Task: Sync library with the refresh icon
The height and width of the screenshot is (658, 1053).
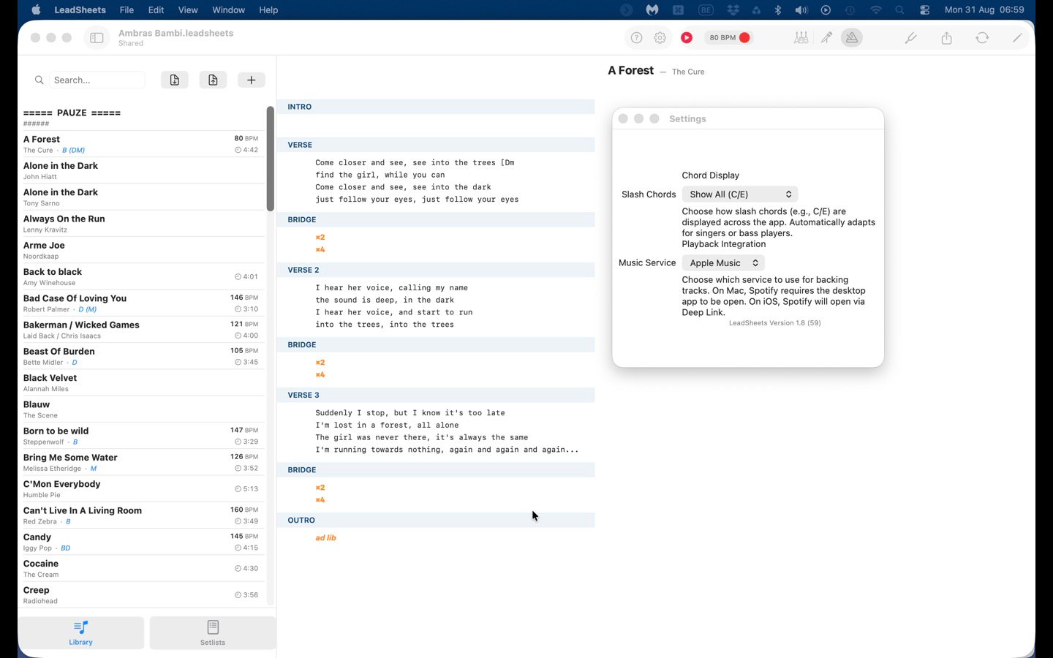Action: point(982,38)
